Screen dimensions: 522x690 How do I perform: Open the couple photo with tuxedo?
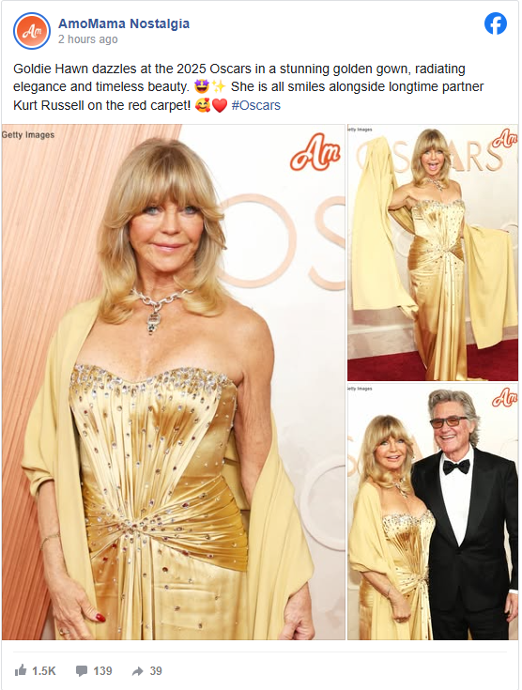pyautogui.click(x=433, y=512)
